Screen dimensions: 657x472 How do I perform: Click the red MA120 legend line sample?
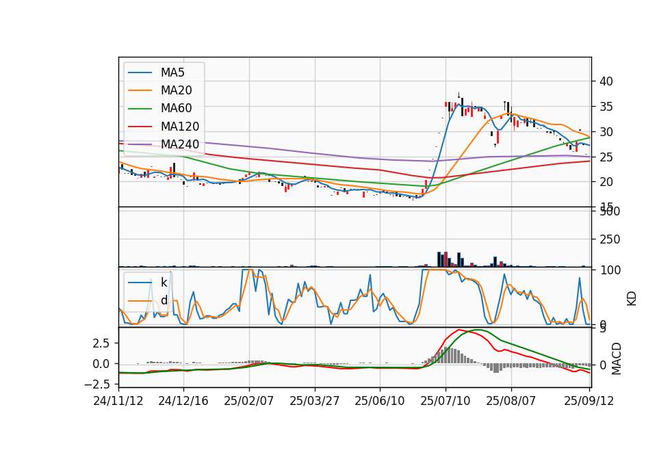[140, 127]
